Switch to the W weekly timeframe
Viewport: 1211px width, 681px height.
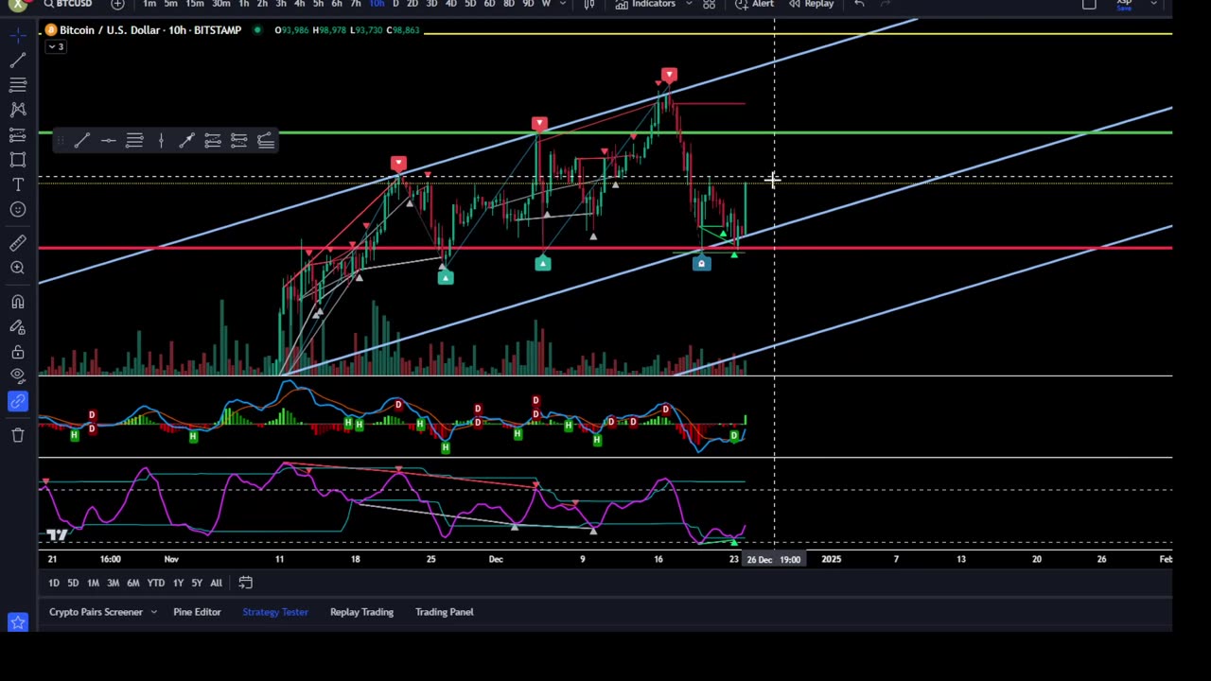click(x=546, y=4)
